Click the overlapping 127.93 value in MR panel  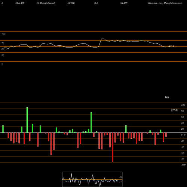pyautogui.click(x=175, y=110)
